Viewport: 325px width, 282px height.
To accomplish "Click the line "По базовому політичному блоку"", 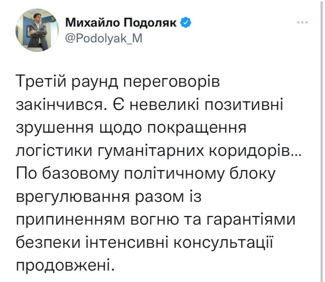I will [145, 174].
